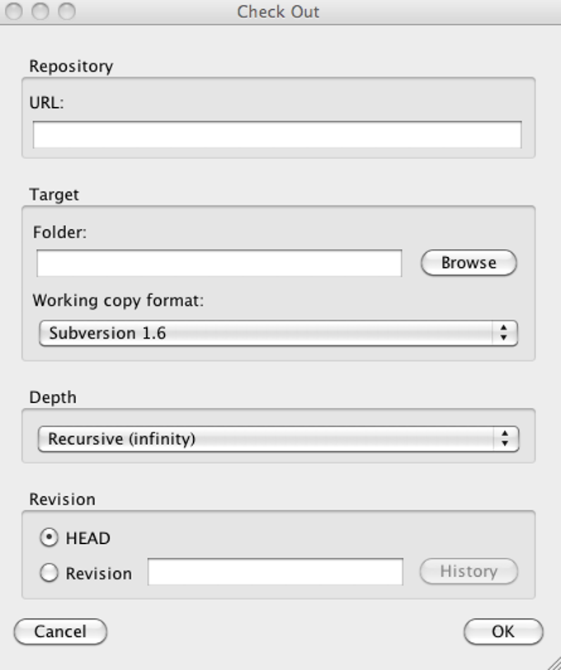Screen dimensions: 561x670
Task: Click the revision number input field
Action: [x=275, y=572]
